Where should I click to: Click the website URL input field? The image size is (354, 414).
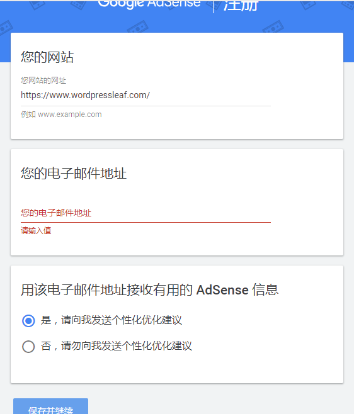pos(146,95)
